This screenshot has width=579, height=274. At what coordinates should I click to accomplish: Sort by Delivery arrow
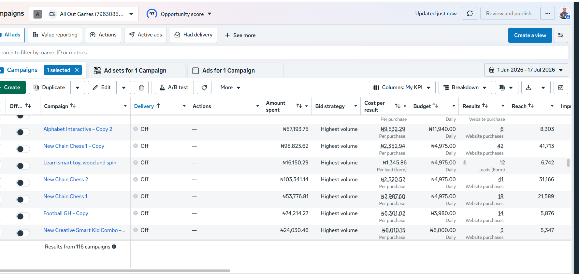click(158, 106)
